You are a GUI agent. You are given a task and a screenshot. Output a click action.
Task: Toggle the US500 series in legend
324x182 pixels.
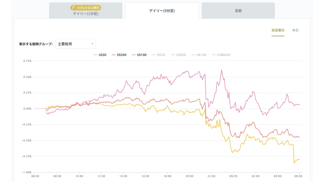119,55
